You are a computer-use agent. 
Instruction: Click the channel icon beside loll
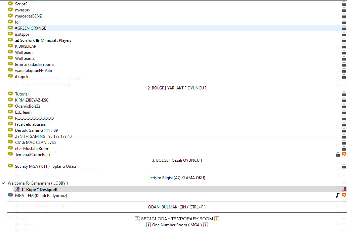(10, 22)
